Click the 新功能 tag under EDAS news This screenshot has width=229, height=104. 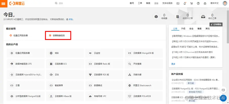pyautogui.click(x=191, y=83)
